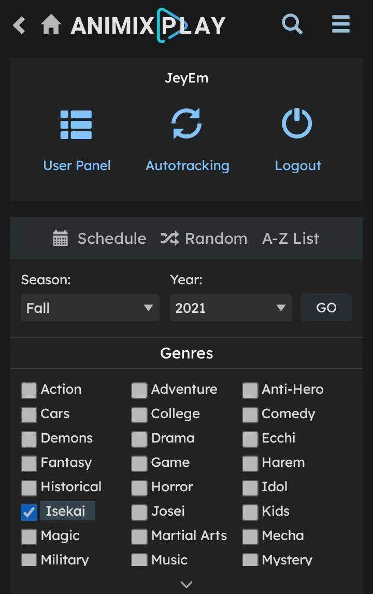373x594 pixels.
Task: Click the Logout power icon
Action: click(x=297, y=123)
